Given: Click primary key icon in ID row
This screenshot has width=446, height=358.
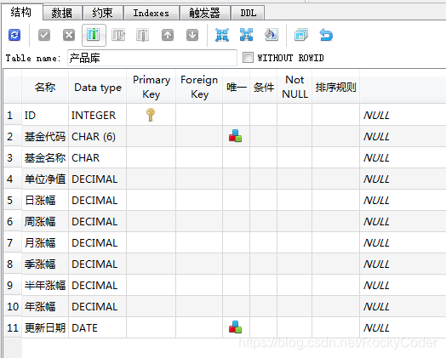Looking at the screenshot, I should 151,115.
